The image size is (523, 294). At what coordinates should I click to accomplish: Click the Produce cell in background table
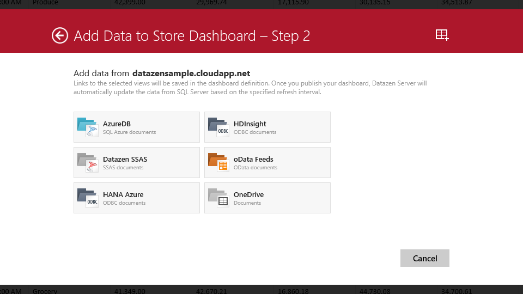[45, 3]
